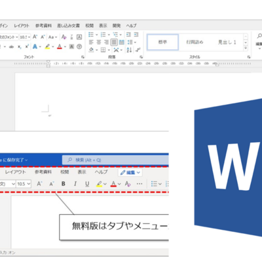Open more options (…) in web Word toolbar
This screenshot has width=262, height=262.
pos(140,184)
